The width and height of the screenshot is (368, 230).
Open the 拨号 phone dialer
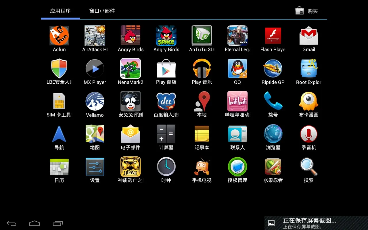pos(273,101)
